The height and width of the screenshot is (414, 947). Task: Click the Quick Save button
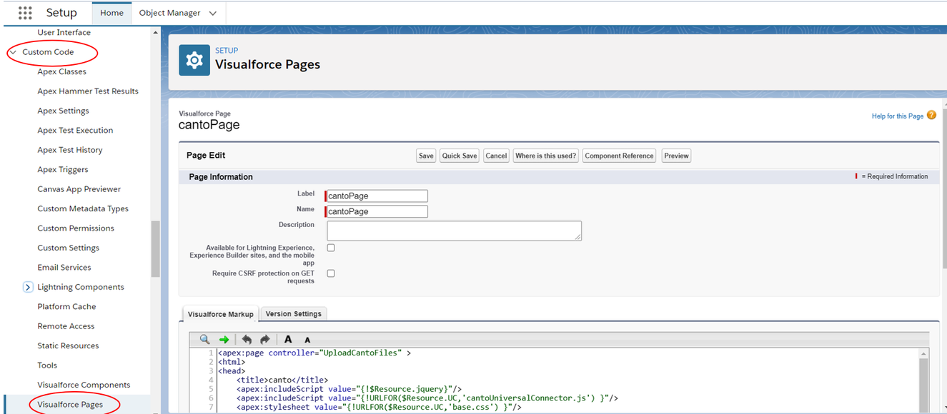[460, 156]
